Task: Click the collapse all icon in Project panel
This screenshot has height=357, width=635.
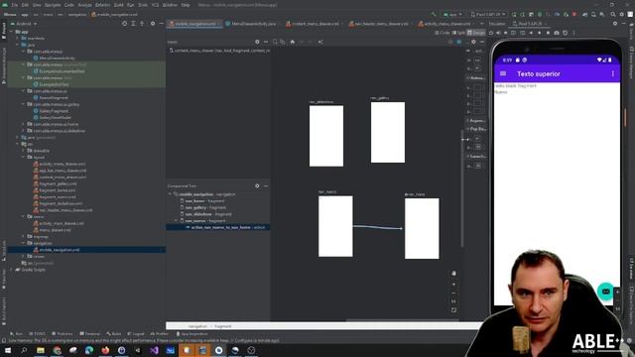Action: [x=142, y=24]
